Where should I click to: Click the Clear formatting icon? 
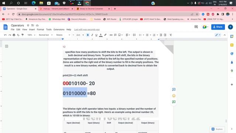(171, 35)
